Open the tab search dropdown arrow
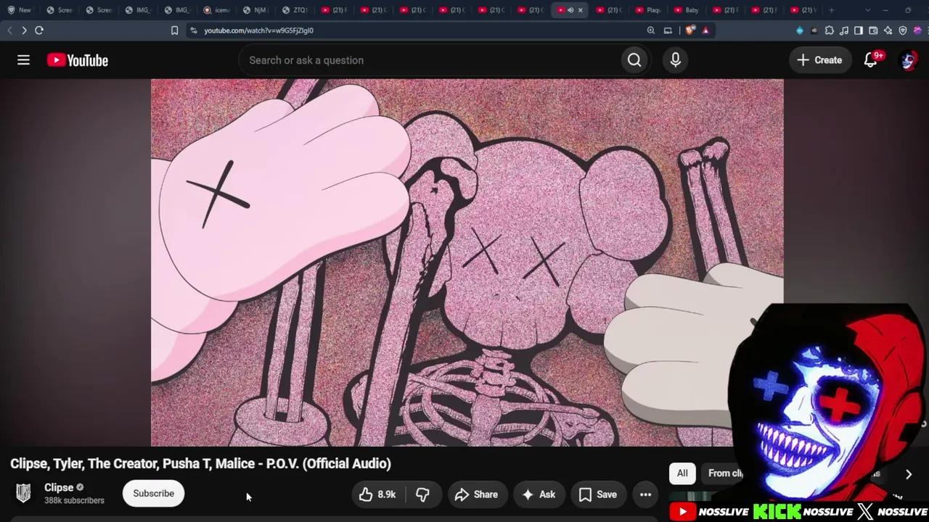929x522 pixels. (x=869, y=10)
